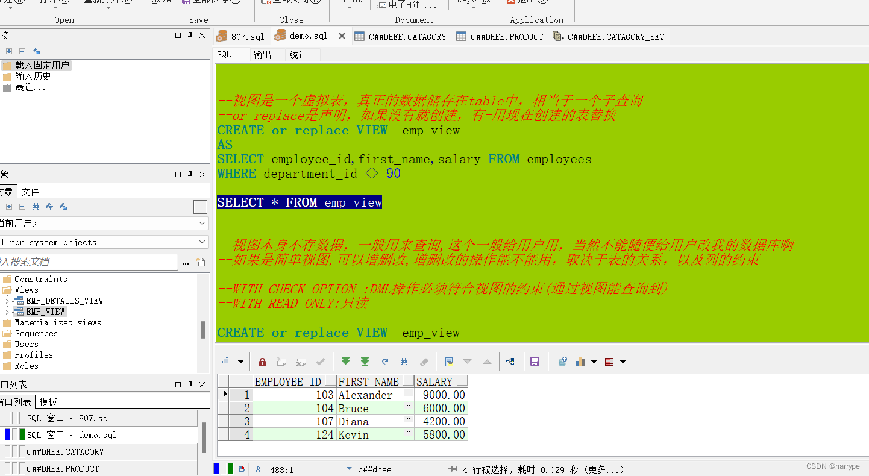Click the minus icon in connections panel
The height and width of the screenshot is (476, 869).
point(22,51)
